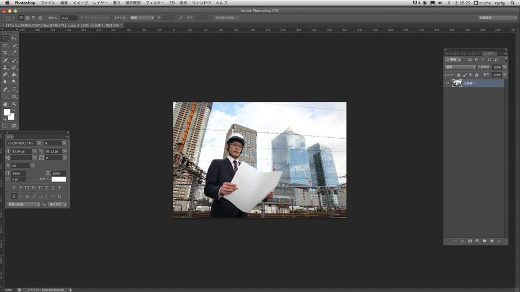The height and width of the screenshot is (292, 520).
Task: Switch to the ヒストリー panel tab
Action: point(474,53)
